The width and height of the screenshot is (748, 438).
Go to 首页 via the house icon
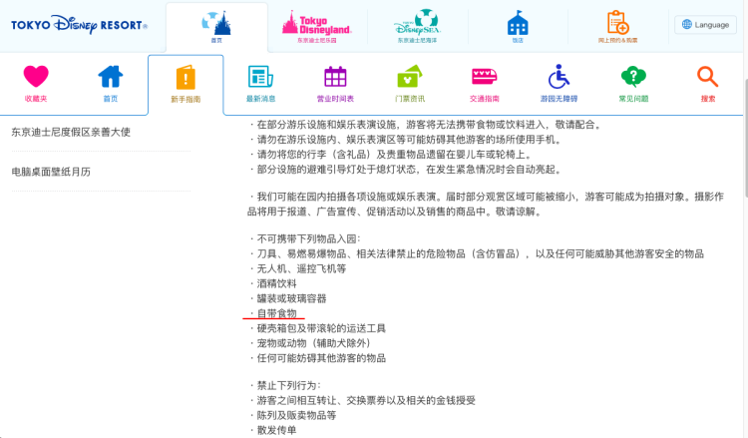coord(110,83)
